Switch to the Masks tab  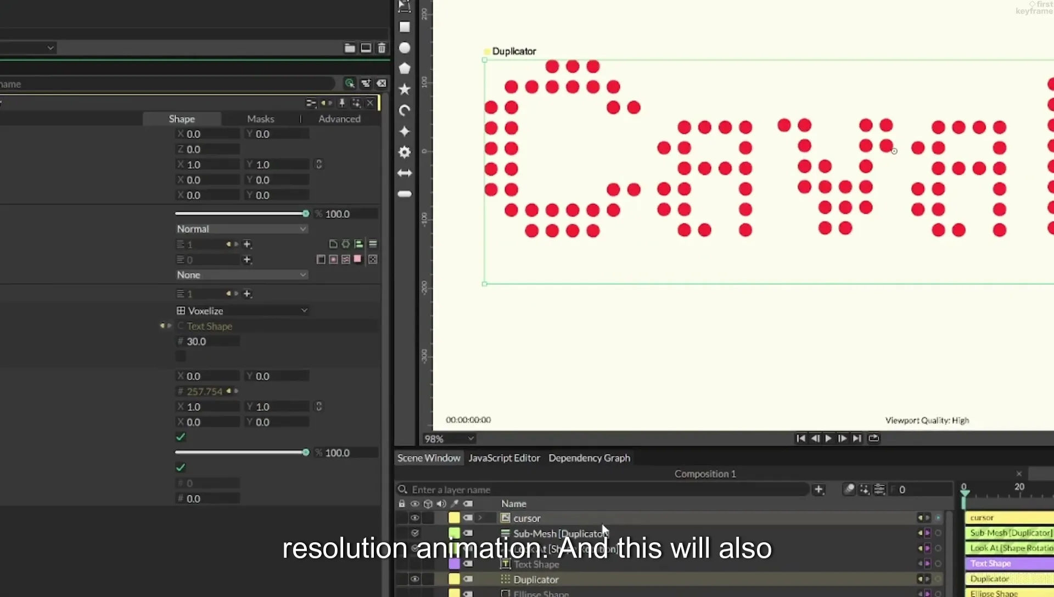click(x=260, y=119)
